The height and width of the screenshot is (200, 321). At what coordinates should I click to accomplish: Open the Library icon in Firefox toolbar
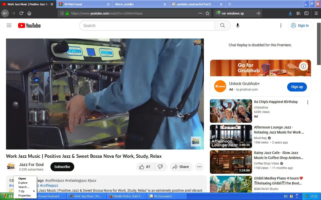pyautogui.click(x=298, y=13)
